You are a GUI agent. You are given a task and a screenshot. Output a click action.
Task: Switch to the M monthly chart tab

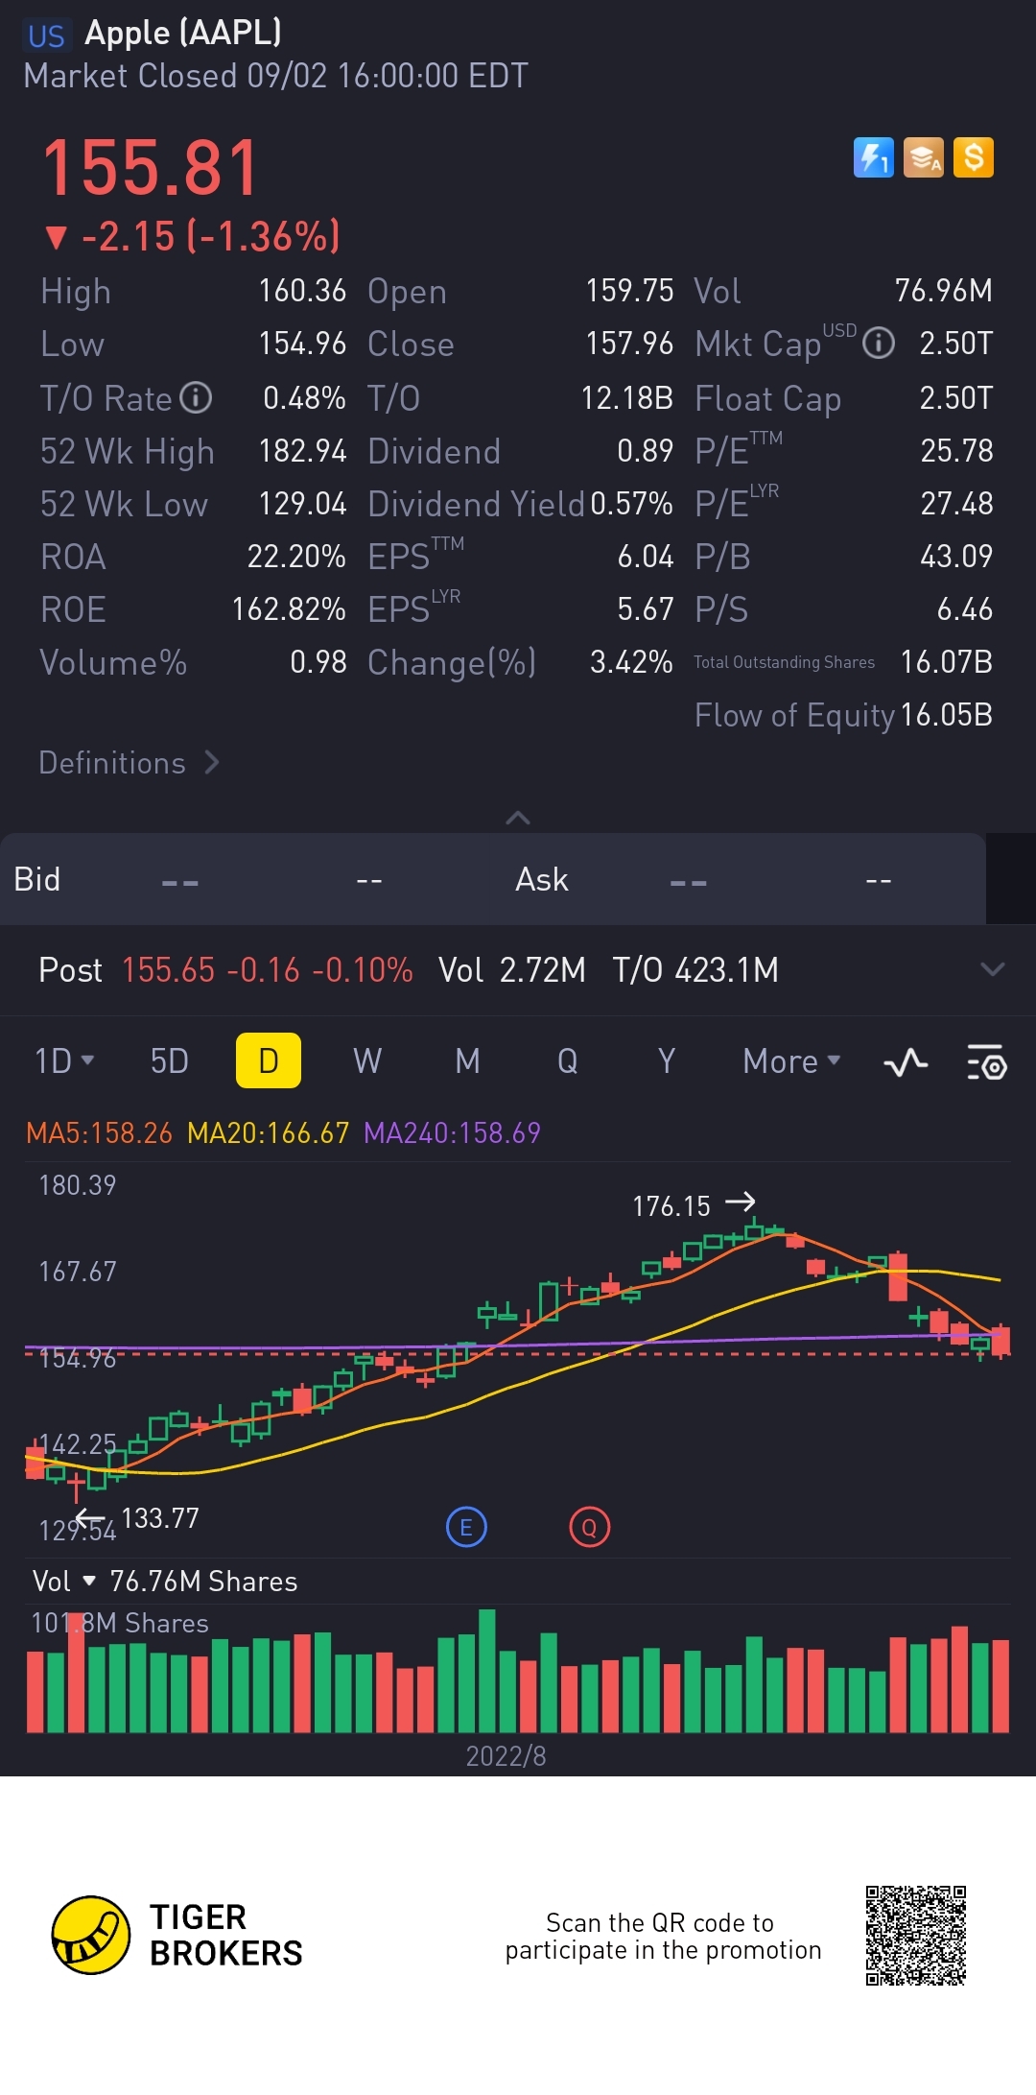coord(467,1061)
